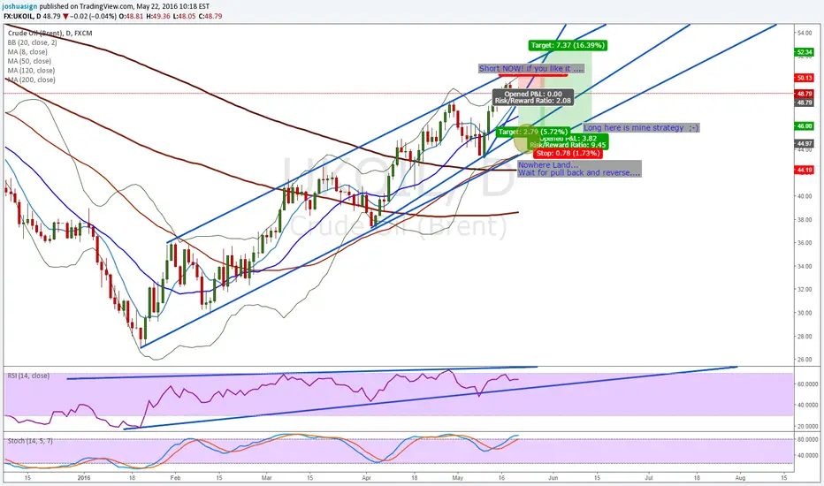Viewport: 824px width, 486px height.
Task: Click the Jun label on time axis
Action: (x=553, y=478)
